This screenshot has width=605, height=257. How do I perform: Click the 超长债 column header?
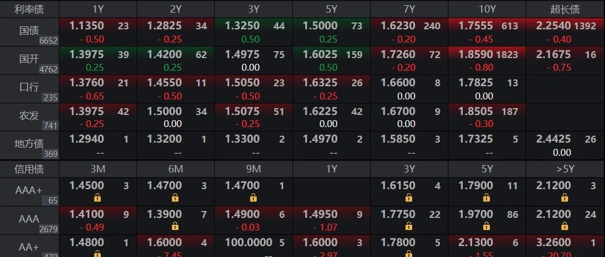click(x=565, y=10)
